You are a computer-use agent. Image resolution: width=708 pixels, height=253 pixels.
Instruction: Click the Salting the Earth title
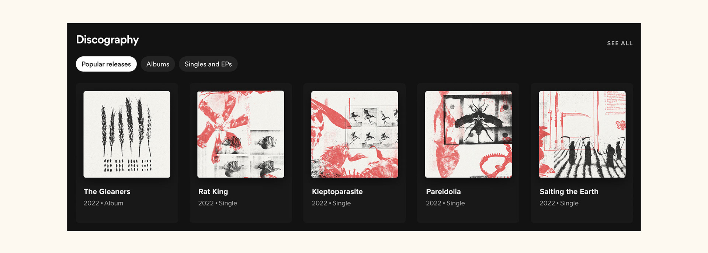click(x=569, y=192)
